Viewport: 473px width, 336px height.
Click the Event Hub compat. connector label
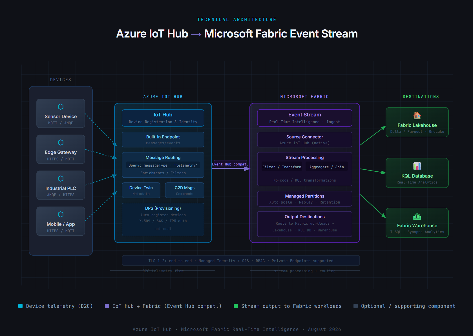230,164
